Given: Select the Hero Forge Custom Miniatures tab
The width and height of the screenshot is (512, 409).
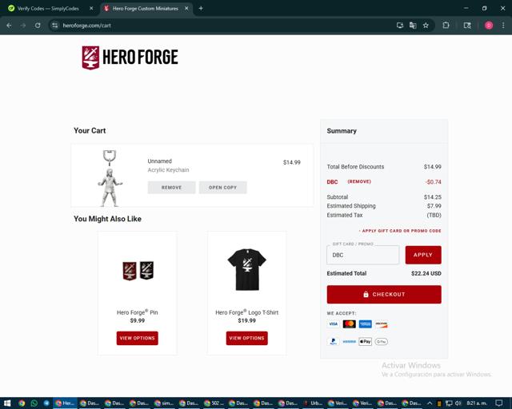Looking at the screenshot, I should click(x=146, y=9).
